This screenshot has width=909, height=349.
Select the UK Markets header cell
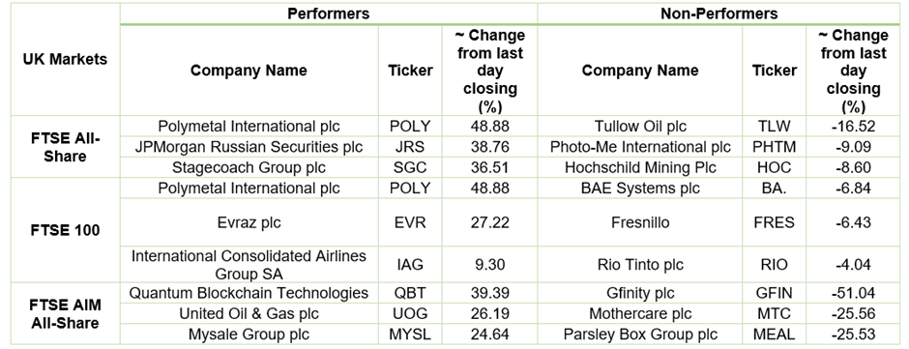coord(65,59)
